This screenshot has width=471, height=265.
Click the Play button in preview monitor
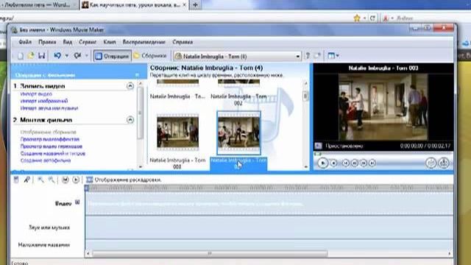click(322, 163)
